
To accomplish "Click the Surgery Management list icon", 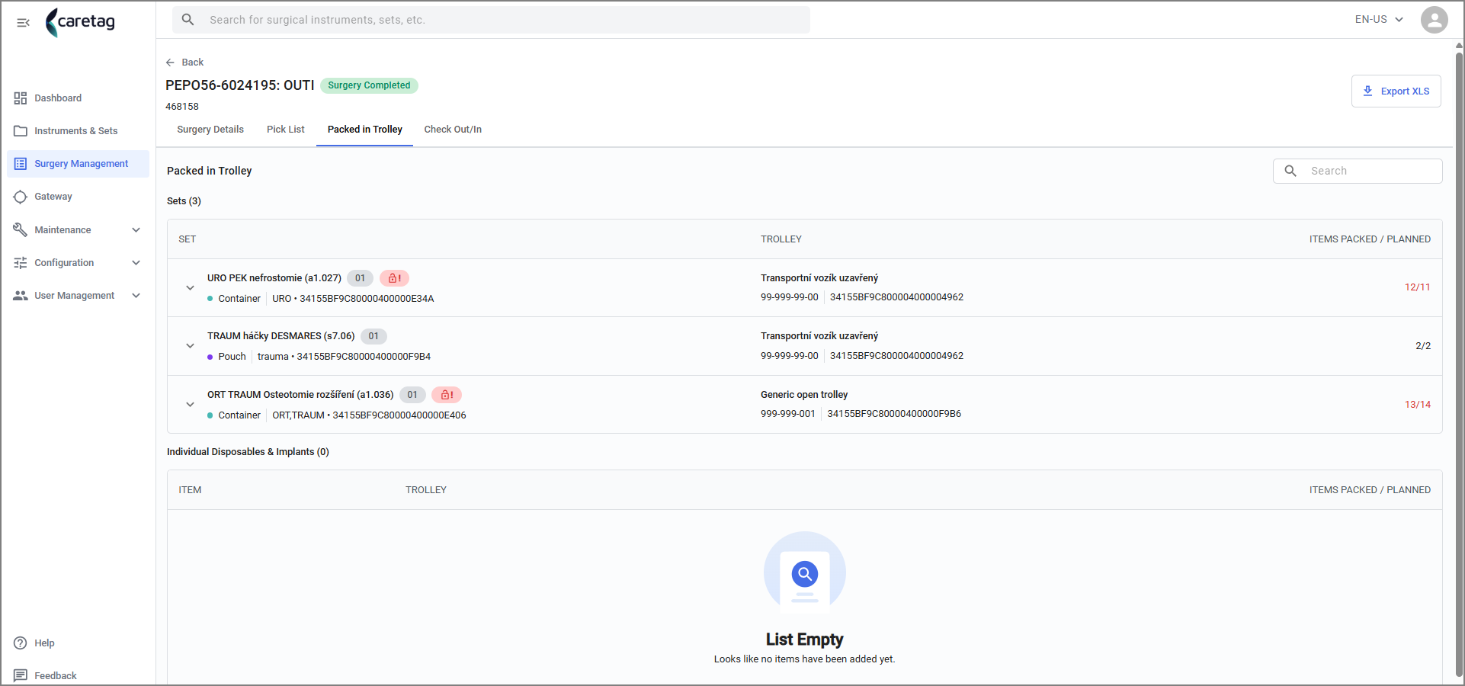I will pos(21,164).
